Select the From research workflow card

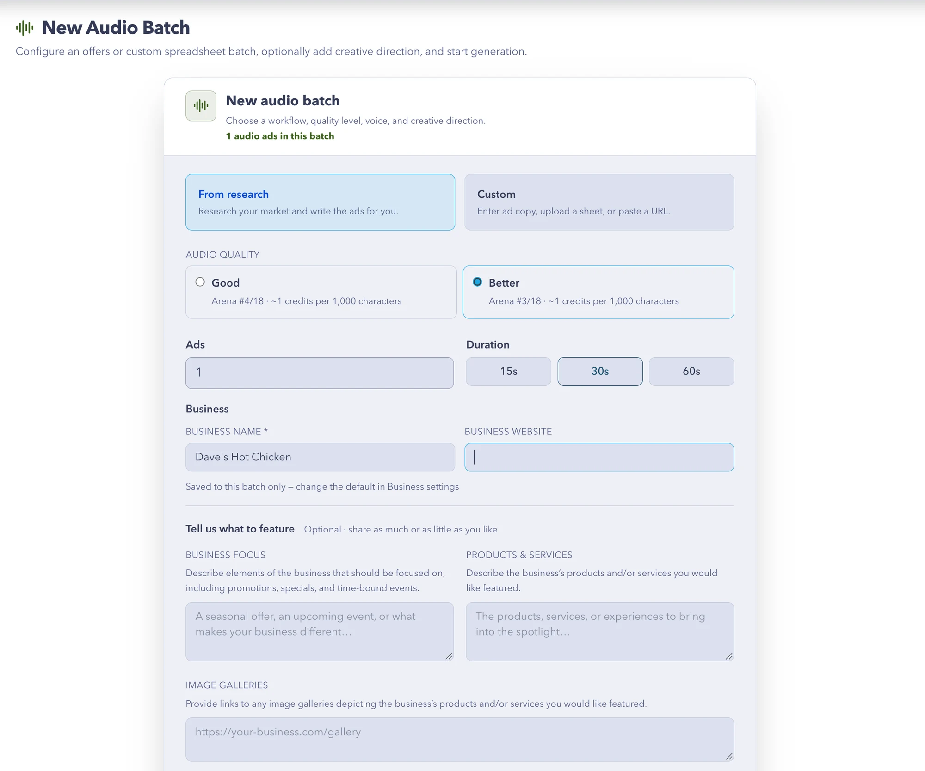click(320, 202)
